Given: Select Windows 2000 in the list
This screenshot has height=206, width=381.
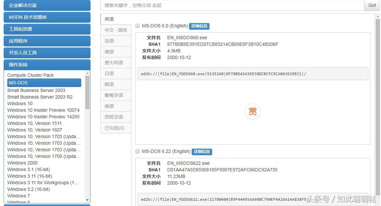Looking at the screenshot, I should (x=22, y=163).
